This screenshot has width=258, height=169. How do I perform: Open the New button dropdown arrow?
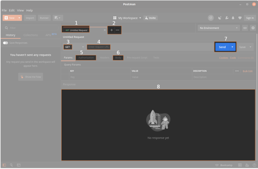tap(19, 18)
